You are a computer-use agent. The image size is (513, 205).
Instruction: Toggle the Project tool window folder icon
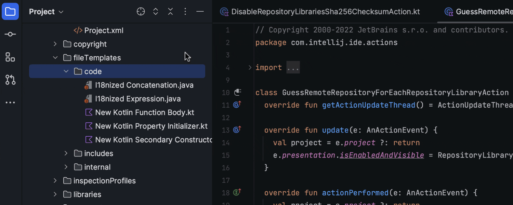pyautogui.click(x=10, y=11)
